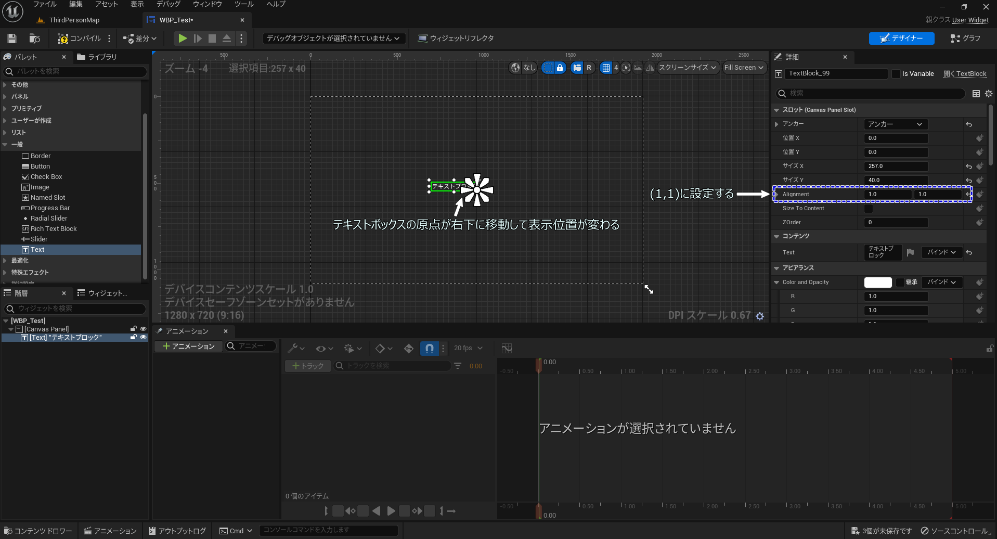Flip the preview with the mirror icon
The image size is (997, 539).
[650, 68]
